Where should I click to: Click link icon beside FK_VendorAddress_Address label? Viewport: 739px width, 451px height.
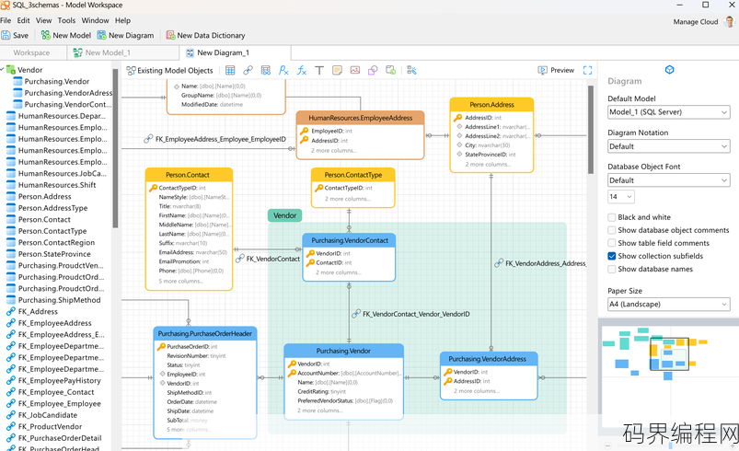[499, 263]
